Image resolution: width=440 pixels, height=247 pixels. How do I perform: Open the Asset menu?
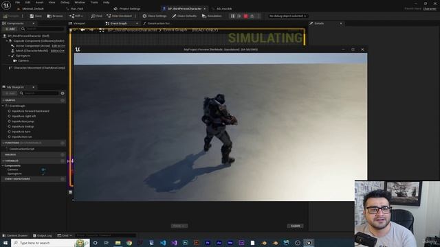(39, 2)
